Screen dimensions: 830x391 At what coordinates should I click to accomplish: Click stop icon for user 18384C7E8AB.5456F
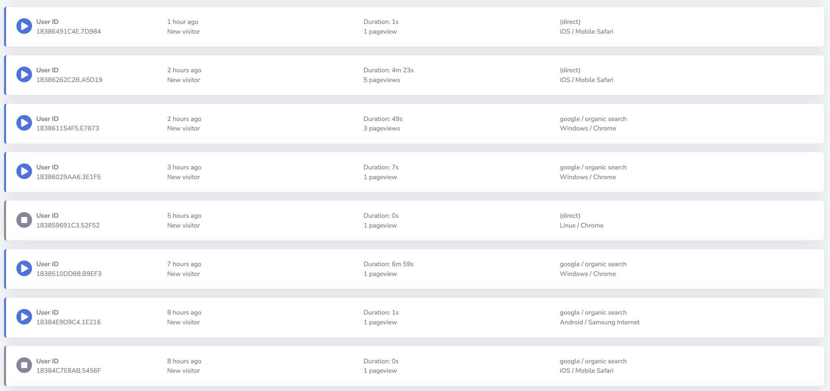pyautogui.click(x=24, y=365)
